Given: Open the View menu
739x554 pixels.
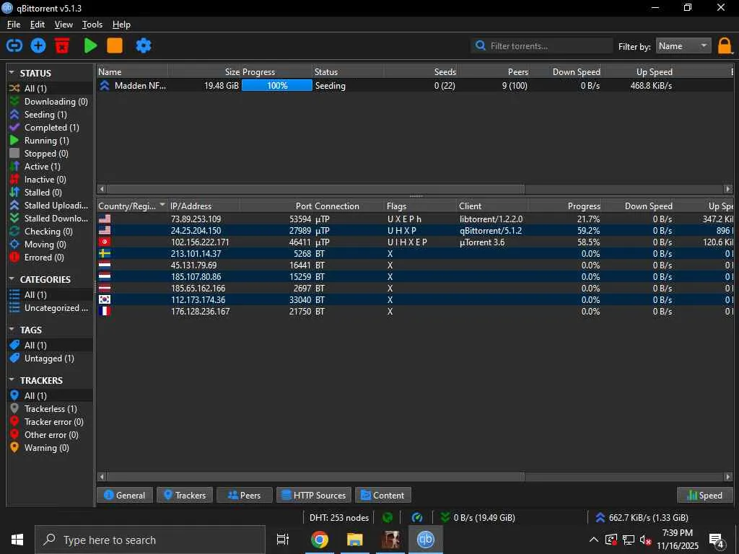Looking at the screenshot, I should (64, 25).
